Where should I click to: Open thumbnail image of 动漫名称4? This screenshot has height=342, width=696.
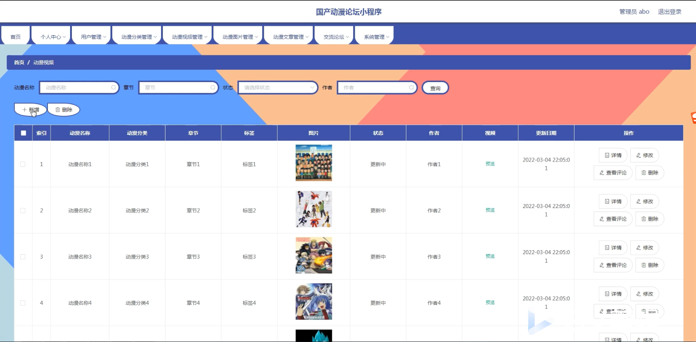pos(314,302)
